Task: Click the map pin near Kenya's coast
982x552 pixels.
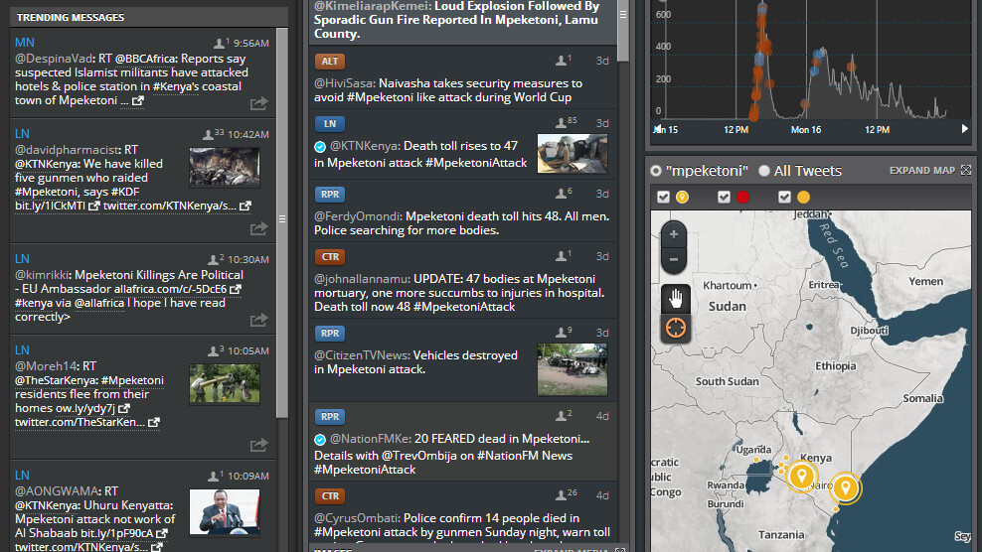Action: point(845,486)
